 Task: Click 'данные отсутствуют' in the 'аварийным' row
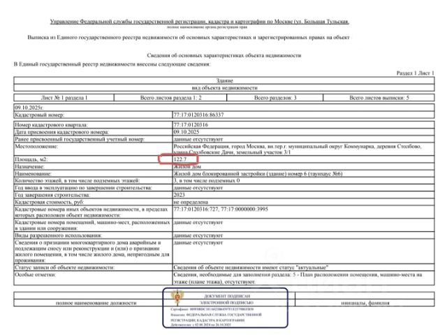pos(198,243)
